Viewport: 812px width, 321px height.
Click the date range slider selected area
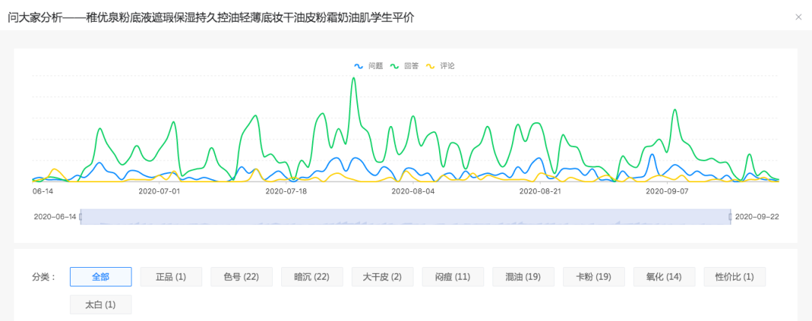[x=405, y=217]
